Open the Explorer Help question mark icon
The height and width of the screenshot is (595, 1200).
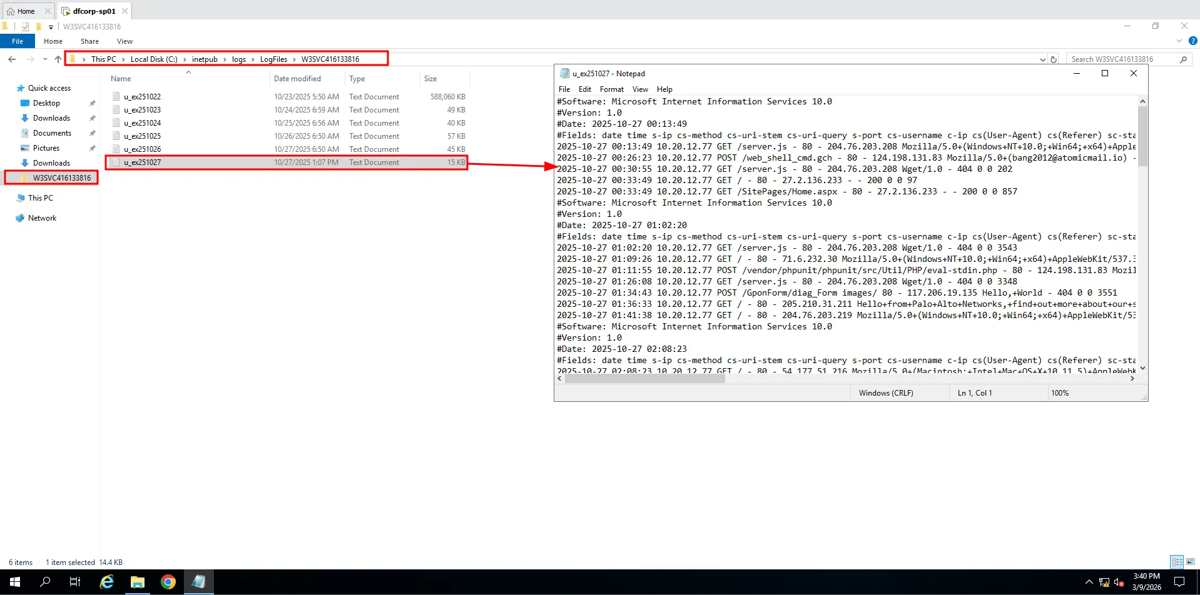1192,41
